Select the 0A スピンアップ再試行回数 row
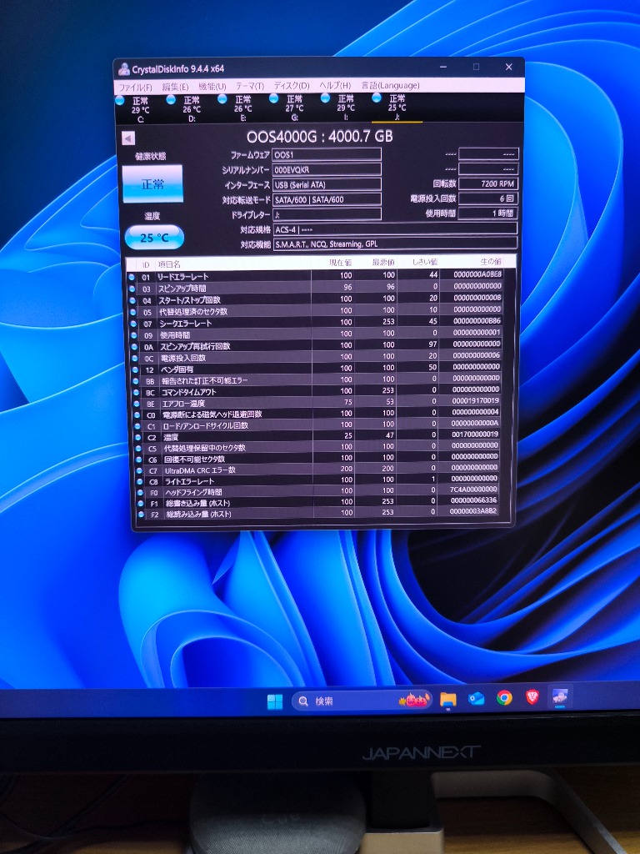 point(316,345)
